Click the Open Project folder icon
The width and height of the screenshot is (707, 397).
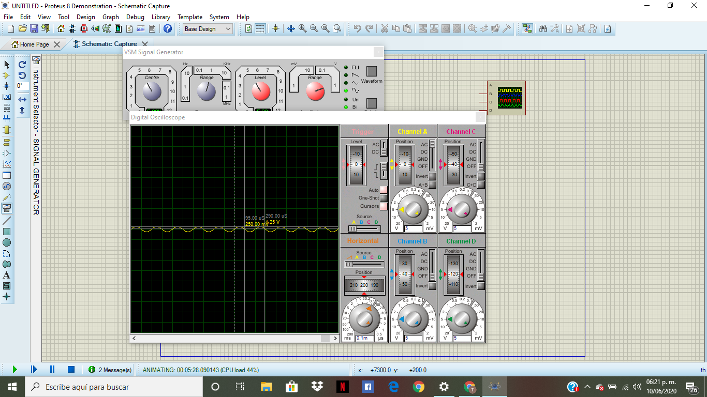(x=23, y=29)
